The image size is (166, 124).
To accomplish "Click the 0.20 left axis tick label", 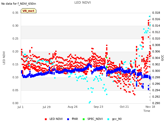I will coord(15,52).
